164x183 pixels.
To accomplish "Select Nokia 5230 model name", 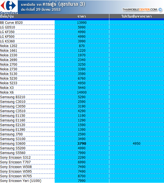I will (x=9, y=79).
